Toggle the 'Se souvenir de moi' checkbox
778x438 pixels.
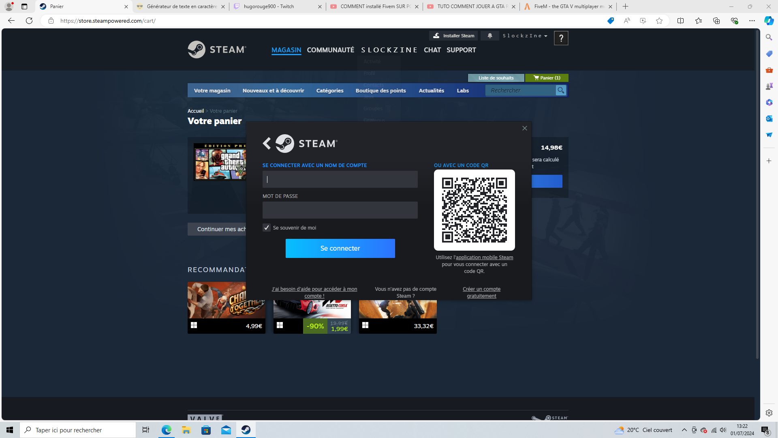click(x=267, y=228)
